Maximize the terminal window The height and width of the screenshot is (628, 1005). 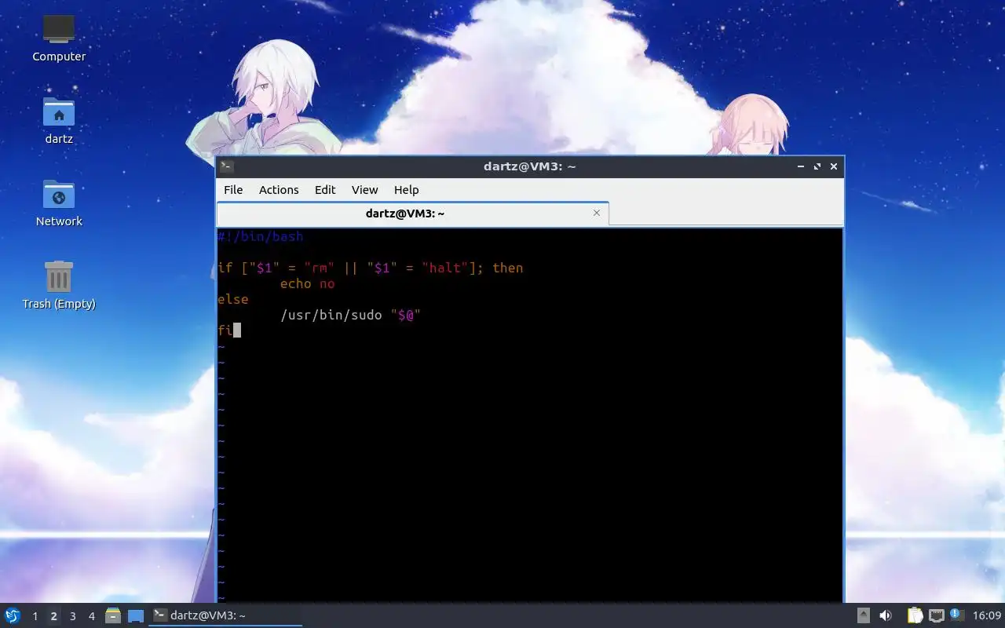click(817, 166)
